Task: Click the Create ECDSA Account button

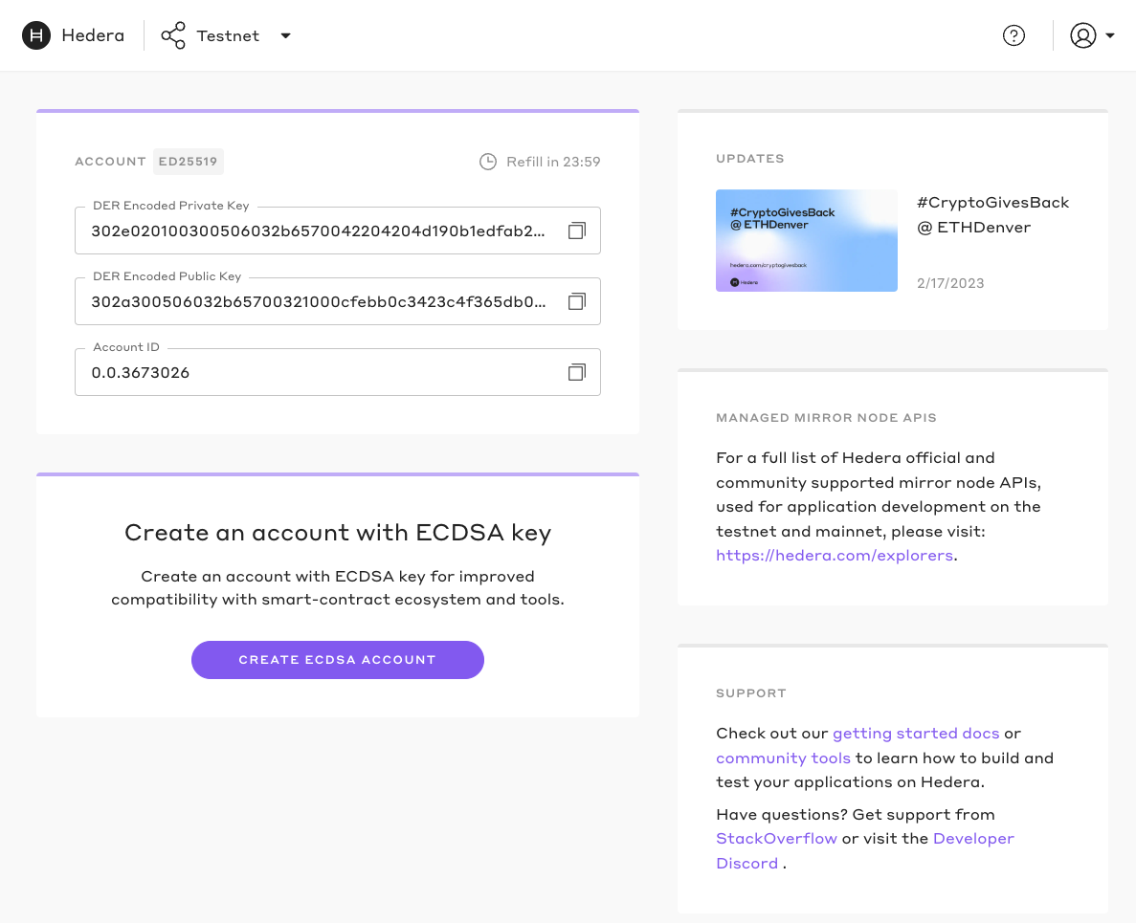Action: pos(338,660)
